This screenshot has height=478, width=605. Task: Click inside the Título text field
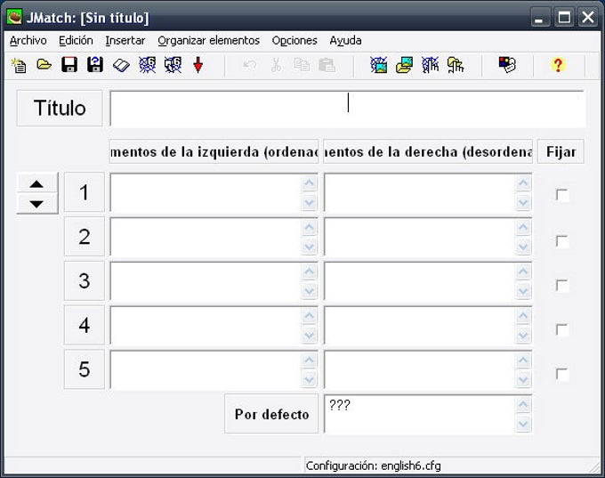[348, 109]
